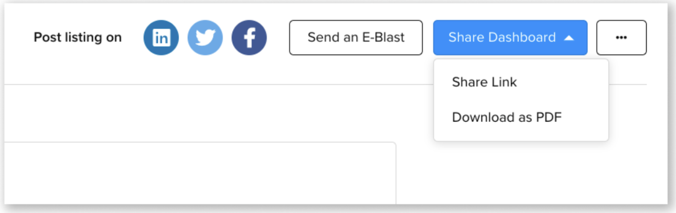Open the three-dot more options button

point(621,38)
